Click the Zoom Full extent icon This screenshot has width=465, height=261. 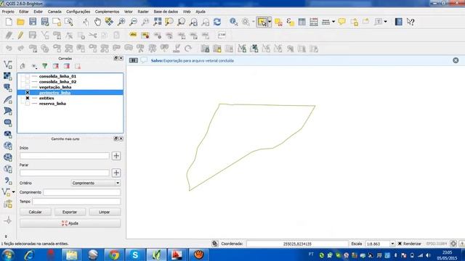click(x=158, y=22)
